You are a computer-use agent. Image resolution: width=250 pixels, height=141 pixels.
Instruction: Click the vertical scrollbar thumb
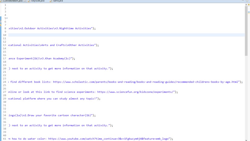246,31
